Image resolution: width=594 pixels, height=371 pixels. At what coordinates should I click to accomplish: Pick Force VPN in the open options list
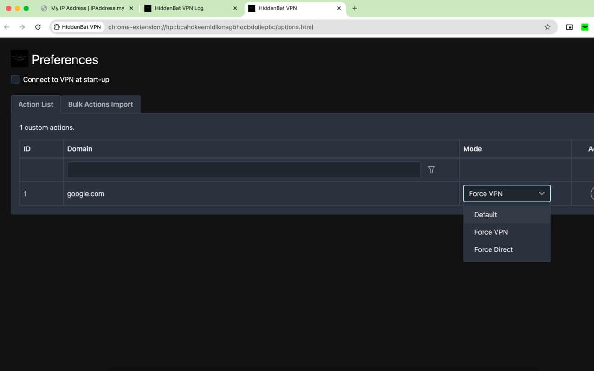coord(507,232)
